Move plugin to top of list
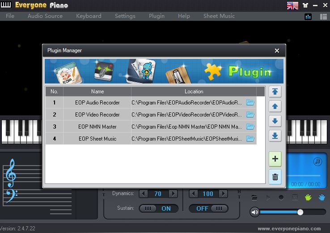The width and height of the screenshot is (330, 233). pos(275,92)
